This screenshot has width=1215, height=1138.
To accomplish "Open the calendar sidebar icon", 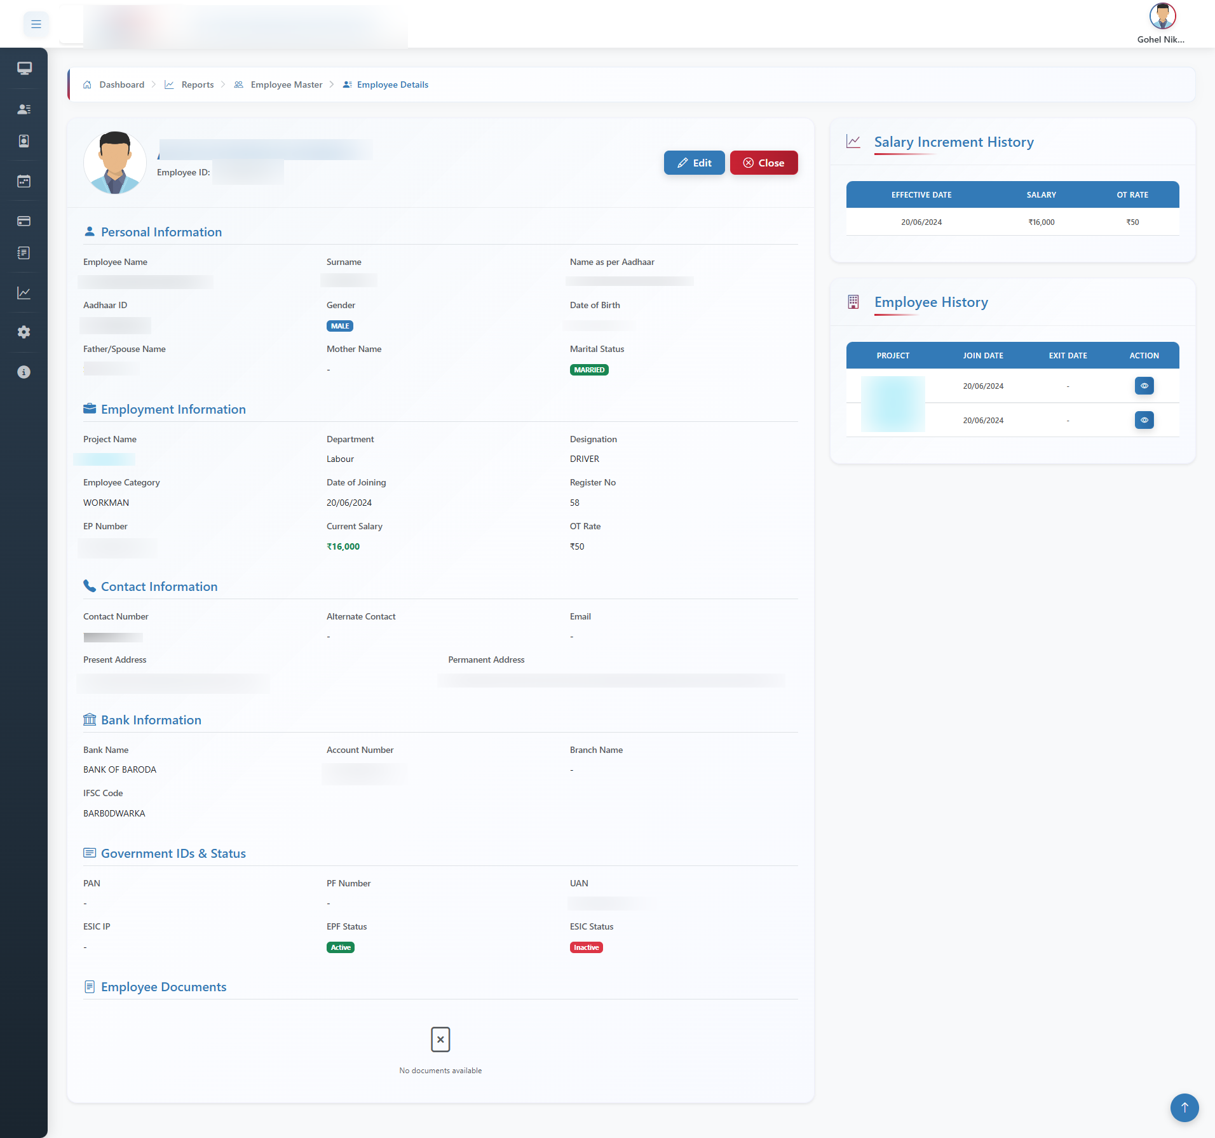I will pyautogui.click(x=24, y=182).
